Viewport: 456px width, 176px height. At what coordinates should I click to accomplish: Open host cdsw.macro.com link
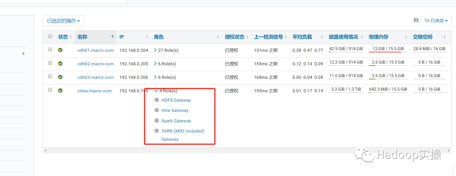tap(95, 91)
